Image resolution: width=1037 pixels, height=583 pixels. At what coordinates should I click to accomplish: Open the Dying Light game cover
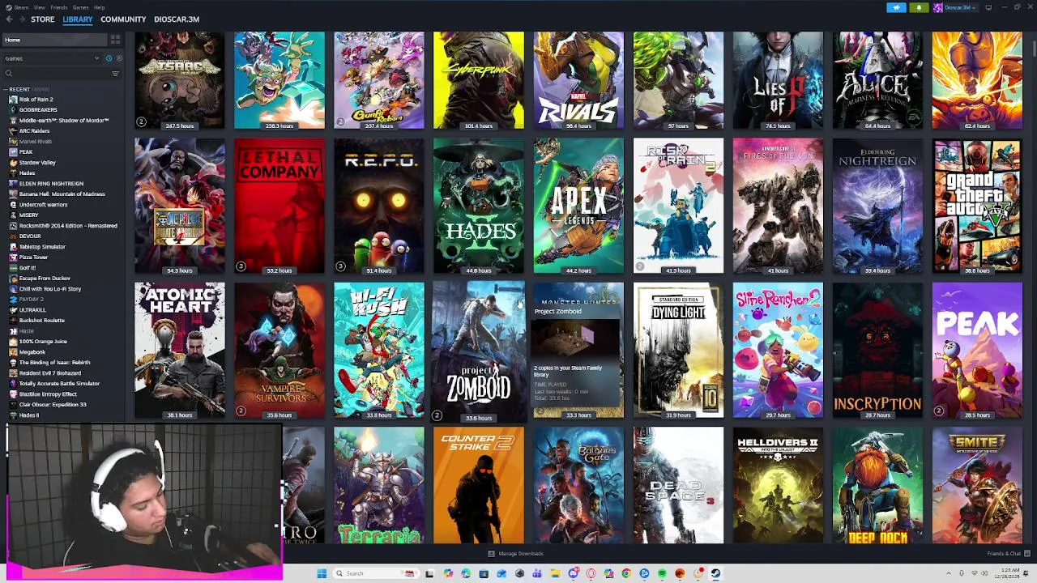coord(678,350)
